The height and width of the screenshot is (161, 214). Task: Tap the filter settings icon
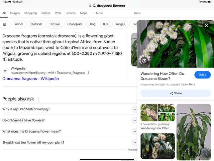point(5,24)
